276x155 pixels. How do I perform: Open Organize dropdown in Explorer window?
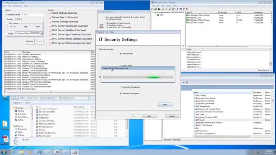tap(17, 103)
